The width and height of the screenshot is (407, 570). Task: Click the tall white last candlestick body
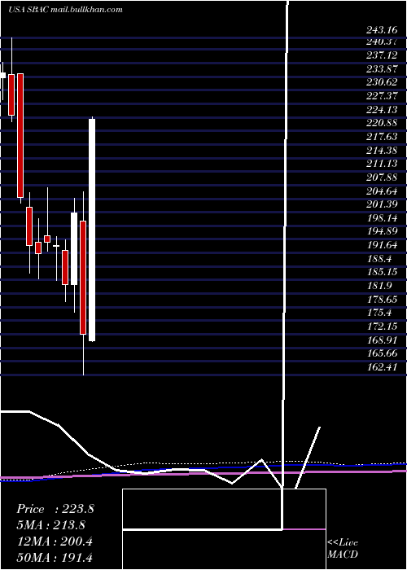pyautogui.click(x=92, y=230)
